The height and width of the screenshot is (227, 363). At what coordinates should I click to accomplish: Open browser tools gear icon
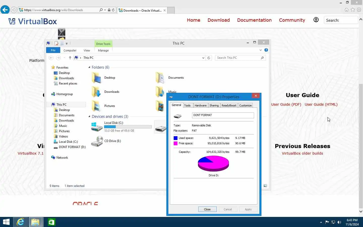pos(359,10)
